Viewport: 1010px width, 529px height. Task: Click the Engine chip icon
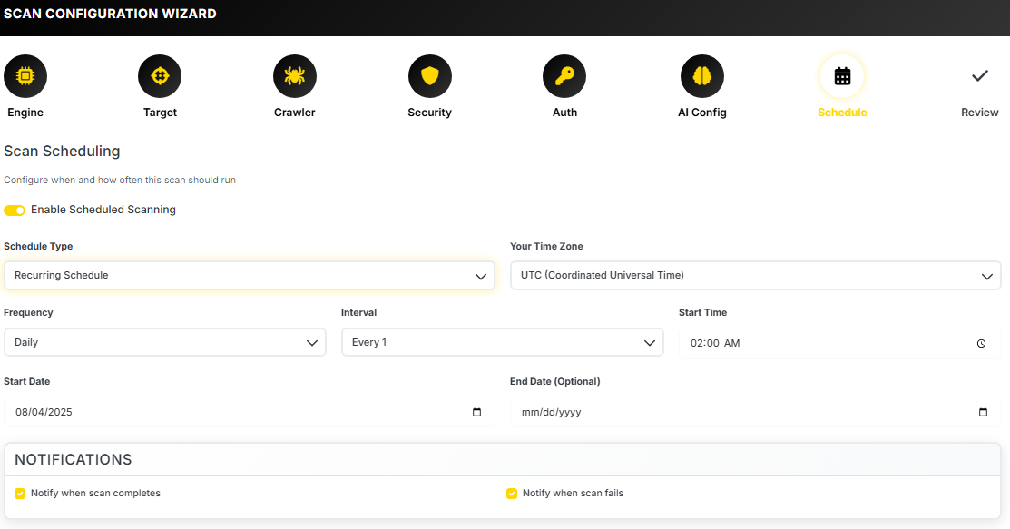pyautogui.click(x=25, y=76)
